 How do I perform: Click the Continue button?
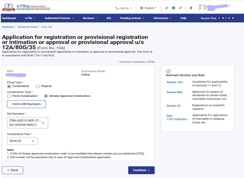141,170
